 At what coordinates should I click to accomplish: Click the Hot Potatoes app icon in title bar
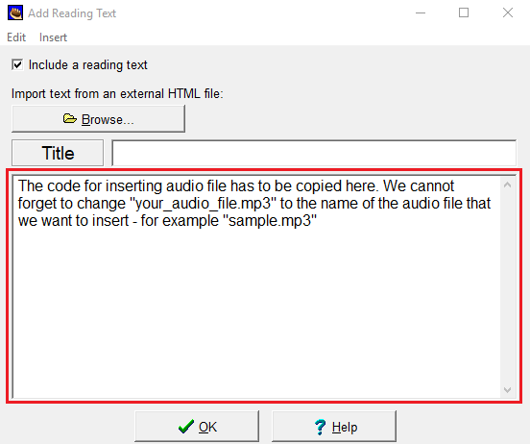15,12
